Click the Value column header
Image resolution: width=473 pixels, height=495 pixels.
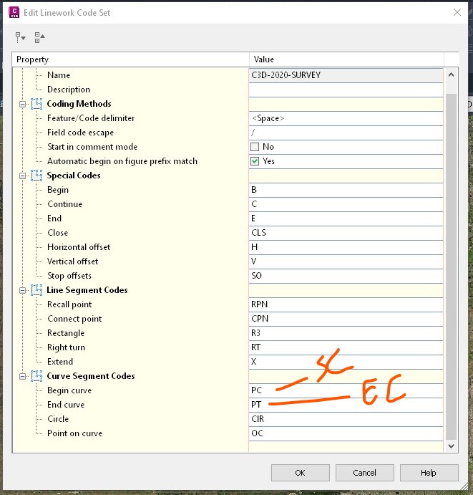coord(346,59)
